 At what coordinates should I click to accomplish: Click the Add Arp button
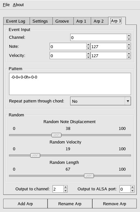pyautogui.click(x=25, y=204)
